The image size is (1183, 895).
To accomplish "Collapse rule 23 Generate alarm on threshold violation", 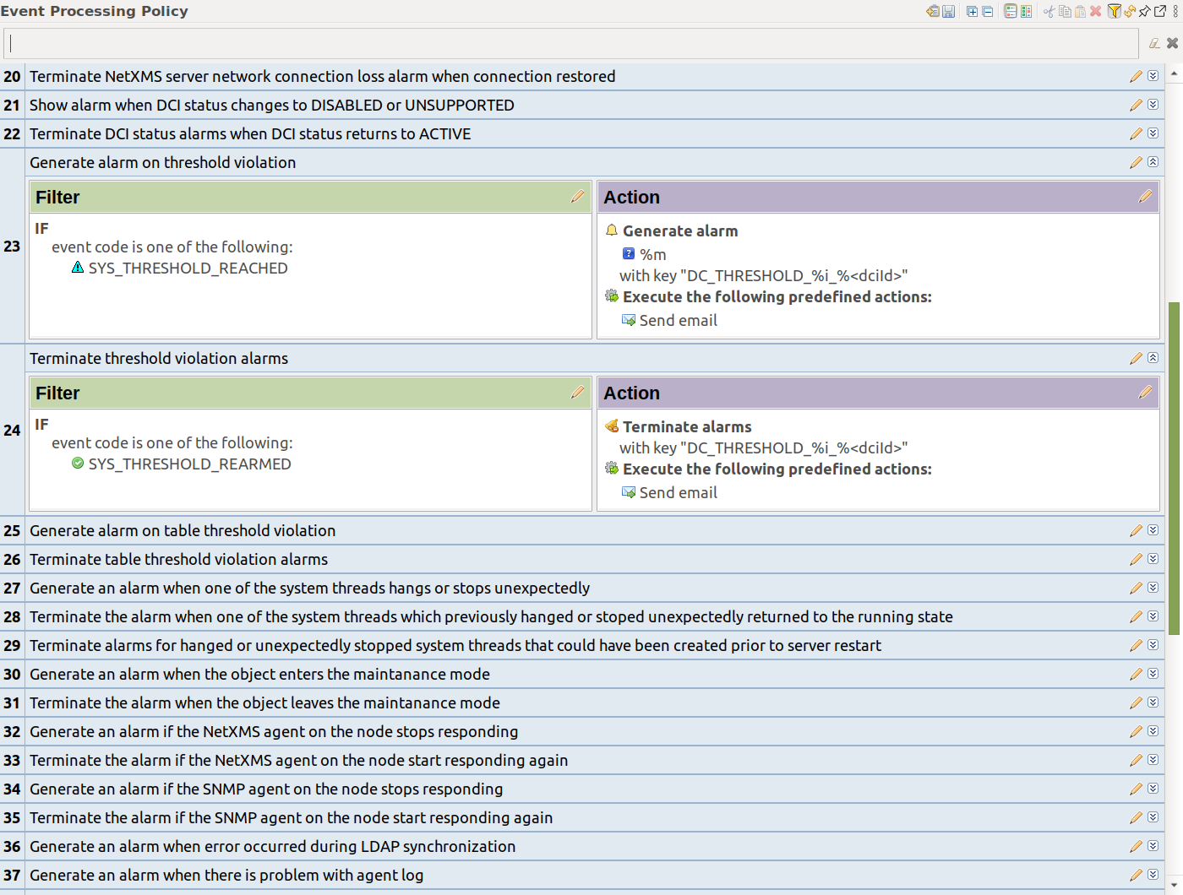I will [1153, 162].
